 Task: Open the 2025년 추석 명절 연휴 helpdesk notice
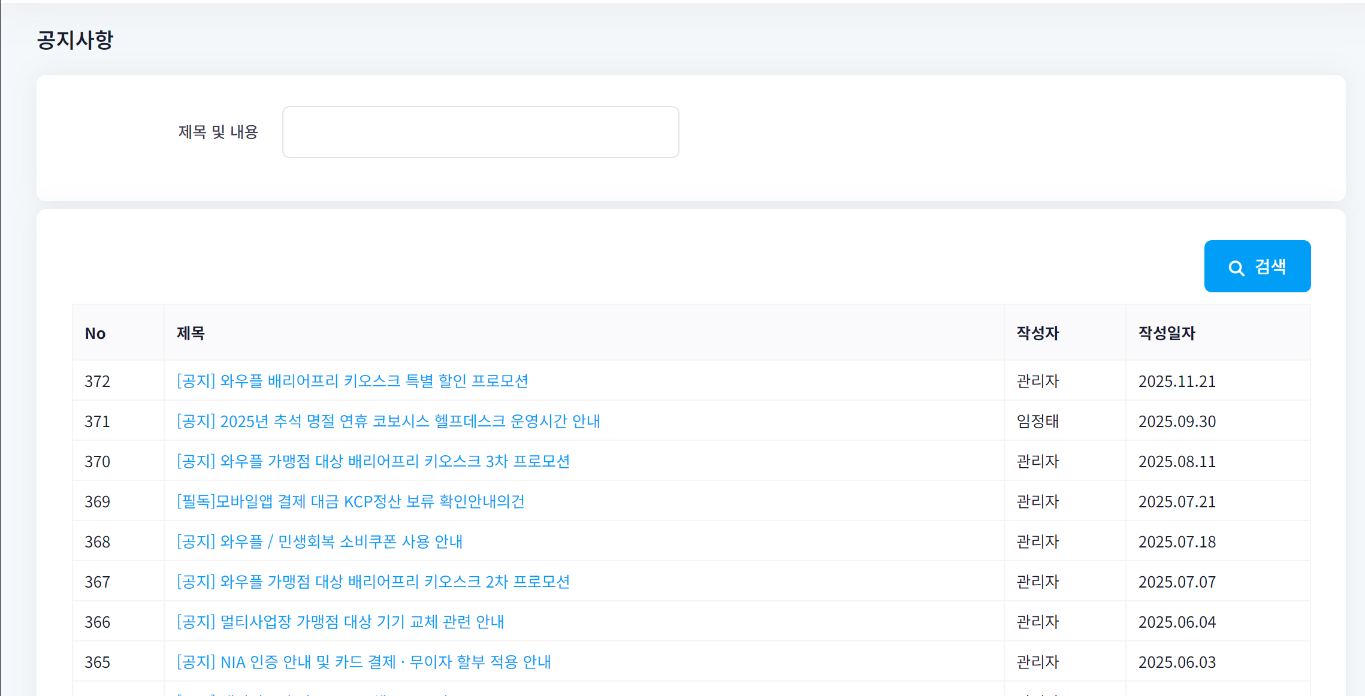click(x=388, y=421)
